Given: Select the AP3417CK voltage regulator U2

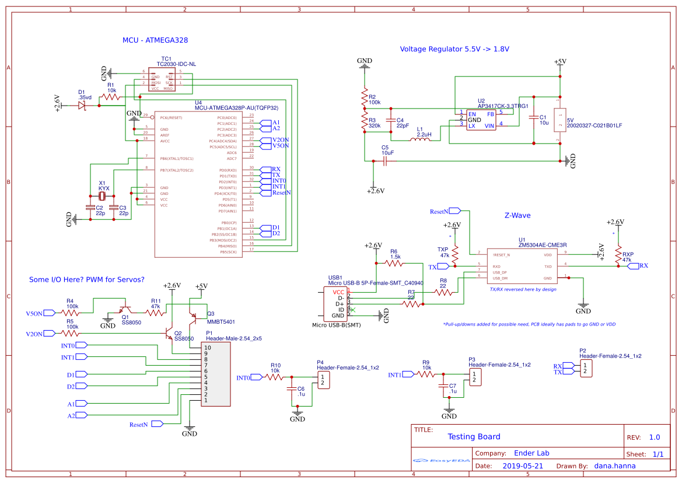Looking at the screenshot, I should pos(481,120).
